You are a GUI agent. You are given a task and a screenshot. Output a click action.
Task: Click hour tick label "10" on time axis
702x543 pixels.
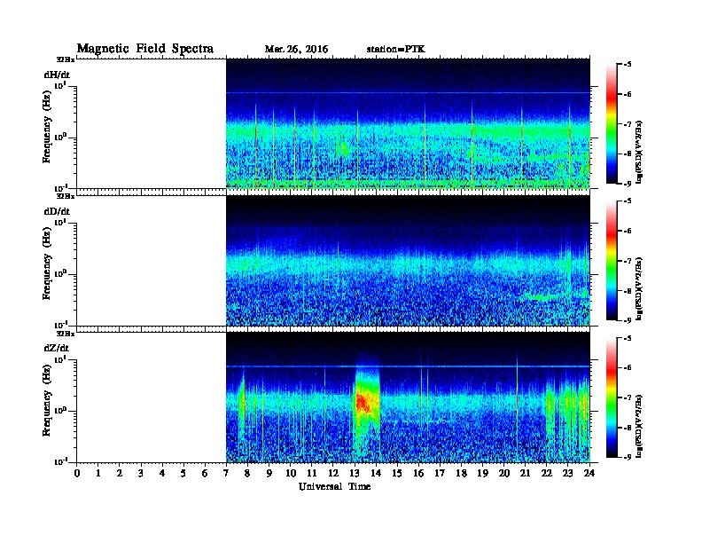[291, 474]
